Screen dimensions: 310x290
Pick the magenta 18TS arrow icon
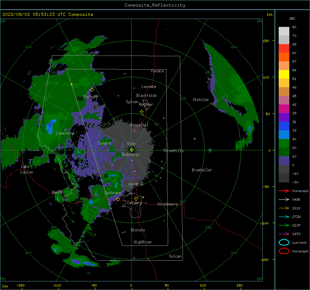(284, 234)
